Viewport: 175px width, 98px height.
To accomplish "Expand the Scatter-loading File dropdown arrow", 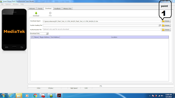I will pos(159,25).
